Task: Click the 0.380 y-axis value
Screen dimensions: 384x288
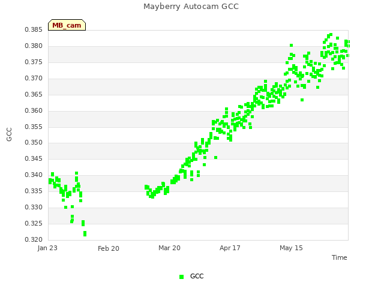Action: click(34, 46)
